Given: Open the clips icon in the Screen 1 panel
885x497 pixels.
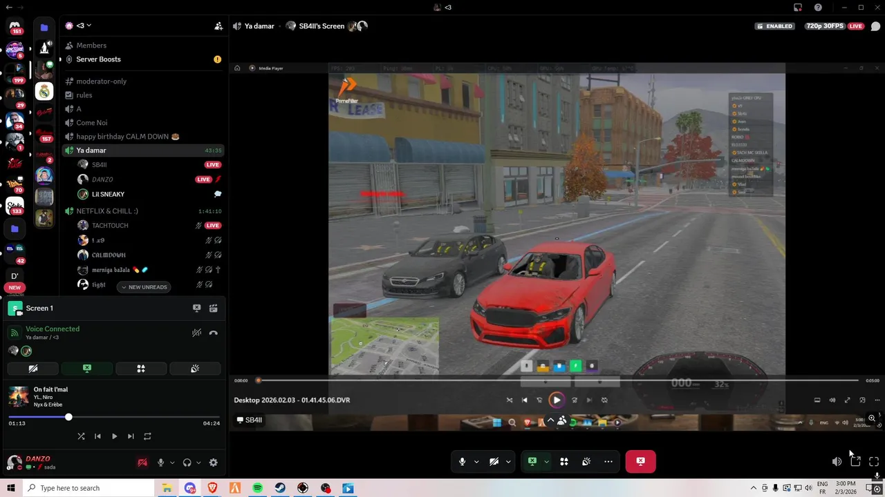Looking at the screenshot, I should pos(214,309).
